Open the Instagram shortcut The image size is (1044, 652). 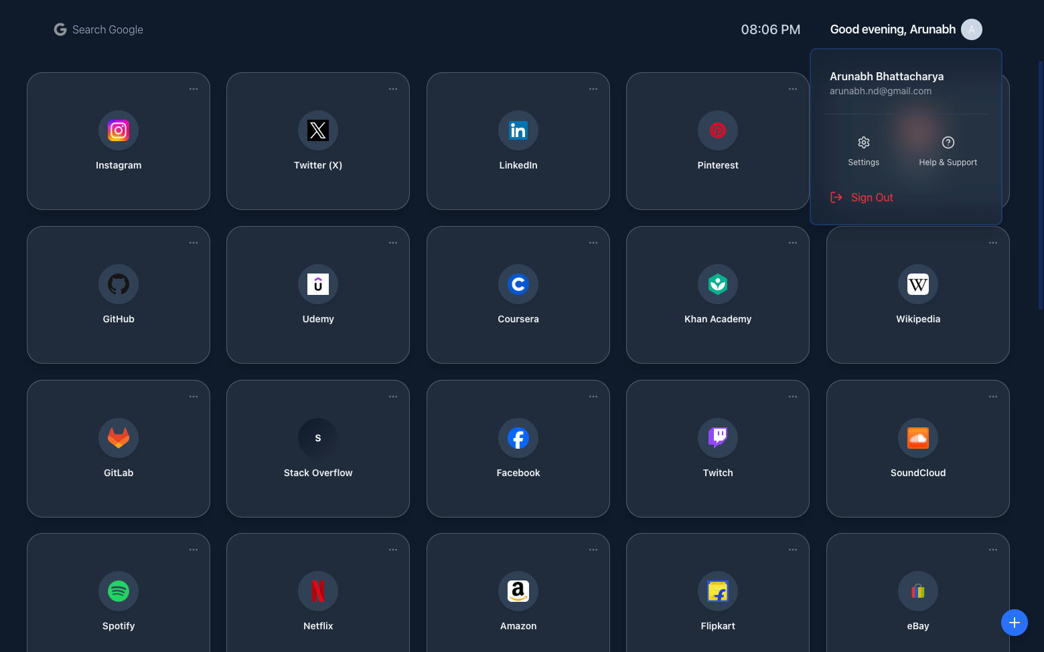[x=119, y=141]
